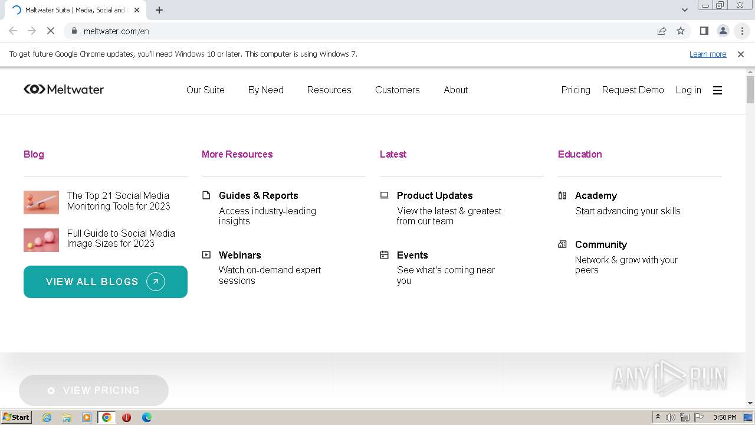Image resolution: width=755 pixels, height=425 pixels.
Task: Show hidden system tray icons
Action: [658, 417]
